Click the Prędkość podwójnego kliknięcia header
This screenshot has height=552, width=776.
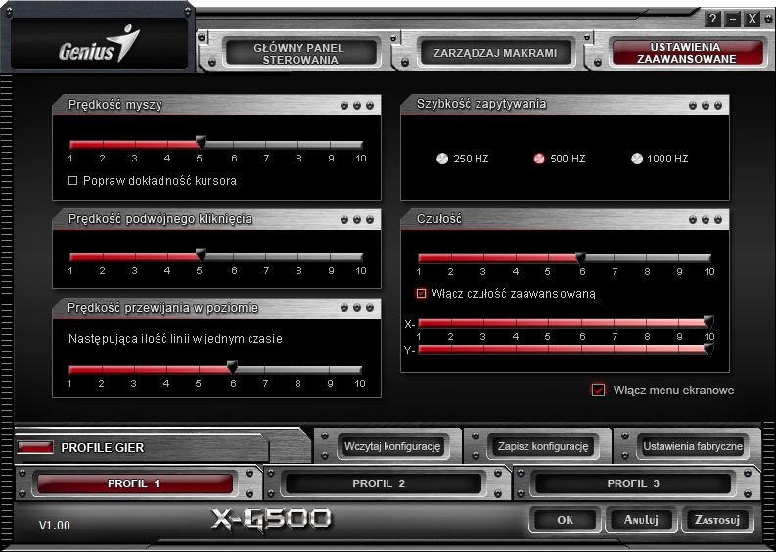pyautogui.click(x=216, y=219)
